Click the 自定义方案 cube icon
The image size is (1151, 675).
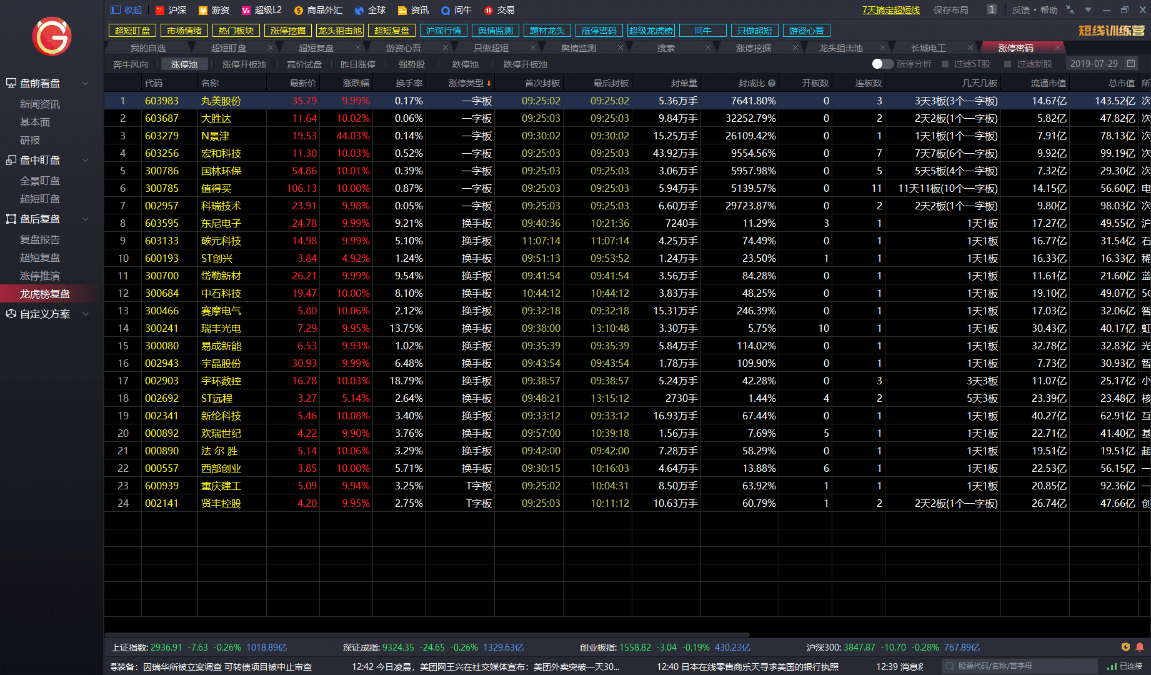11,314
